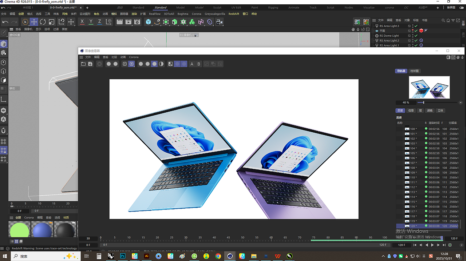Toggle AB compare split view icon
Viewport: 466px width, 261px height.
tap(170, 64)
